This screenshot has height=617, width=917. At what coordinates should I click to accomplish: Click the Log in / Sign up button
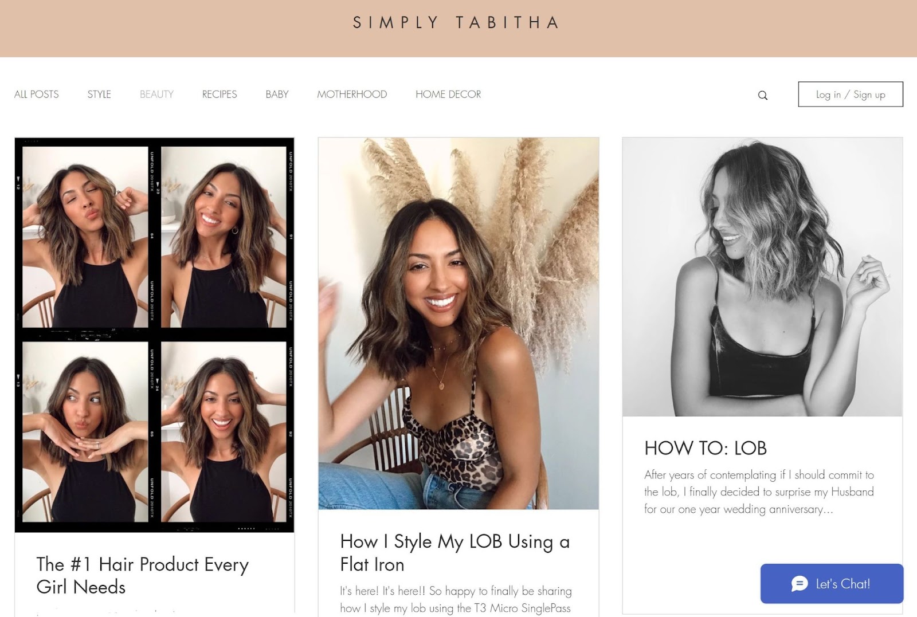(x=851, y=95)
